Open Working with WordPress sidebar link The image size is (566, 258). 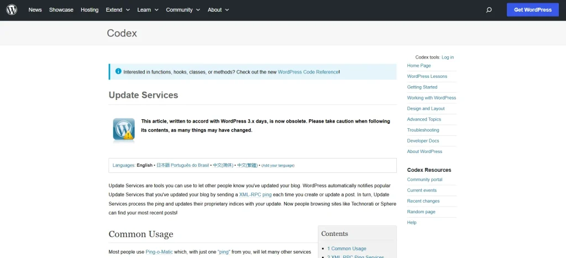pos(431,98)
